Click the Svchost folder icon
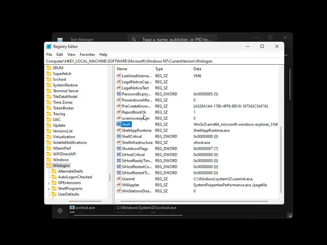 49,79
